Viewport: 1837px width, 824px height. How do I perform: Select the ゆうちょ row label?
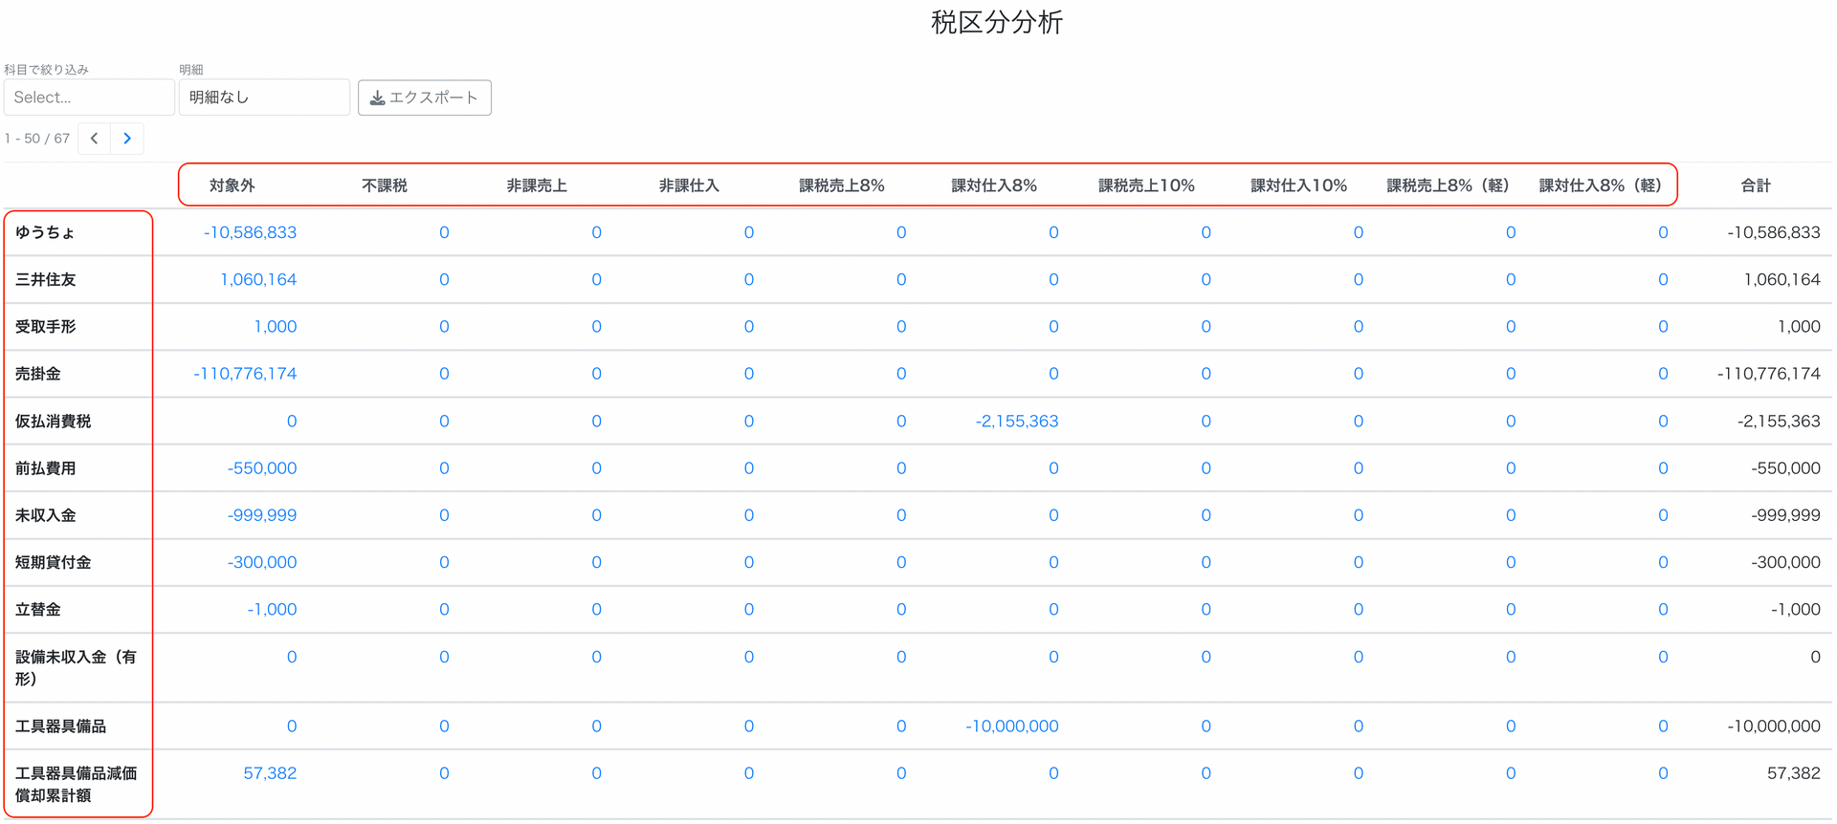(x=45, y=232)
